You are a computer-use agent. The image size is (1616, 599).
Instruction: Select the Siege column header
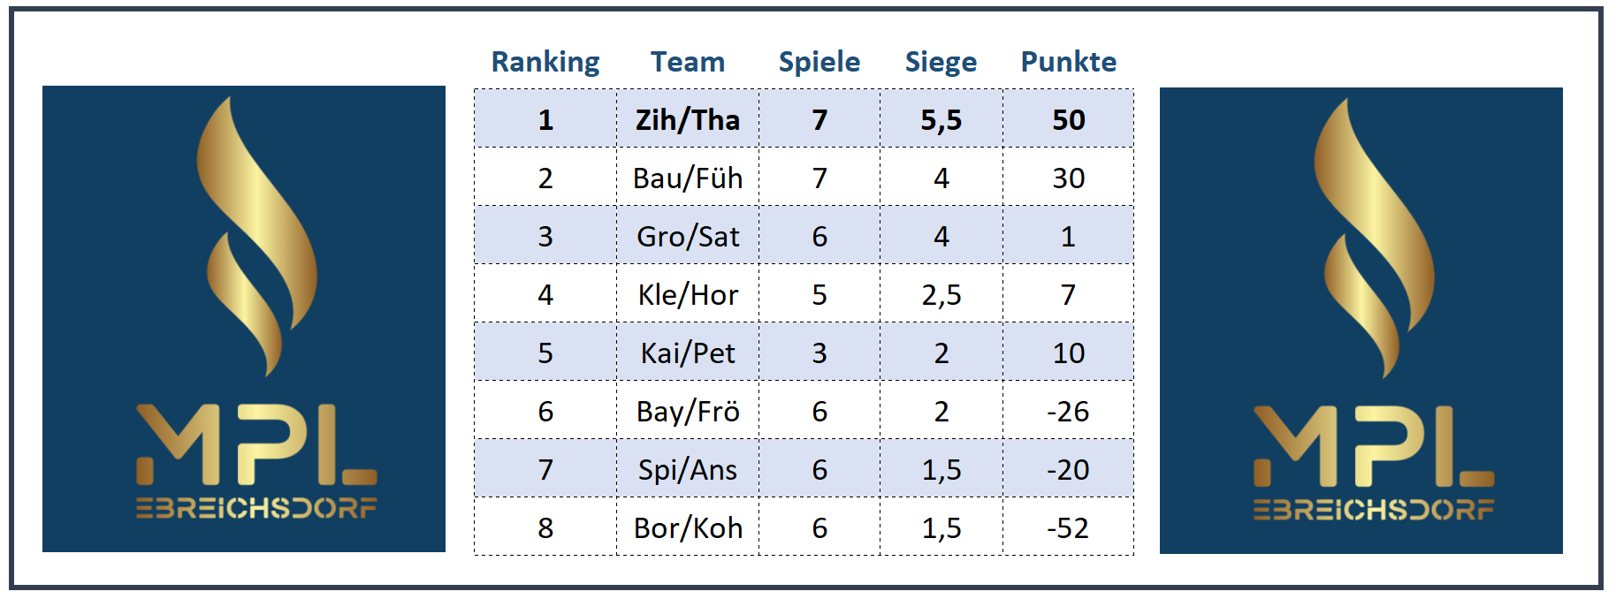(941, 62)
